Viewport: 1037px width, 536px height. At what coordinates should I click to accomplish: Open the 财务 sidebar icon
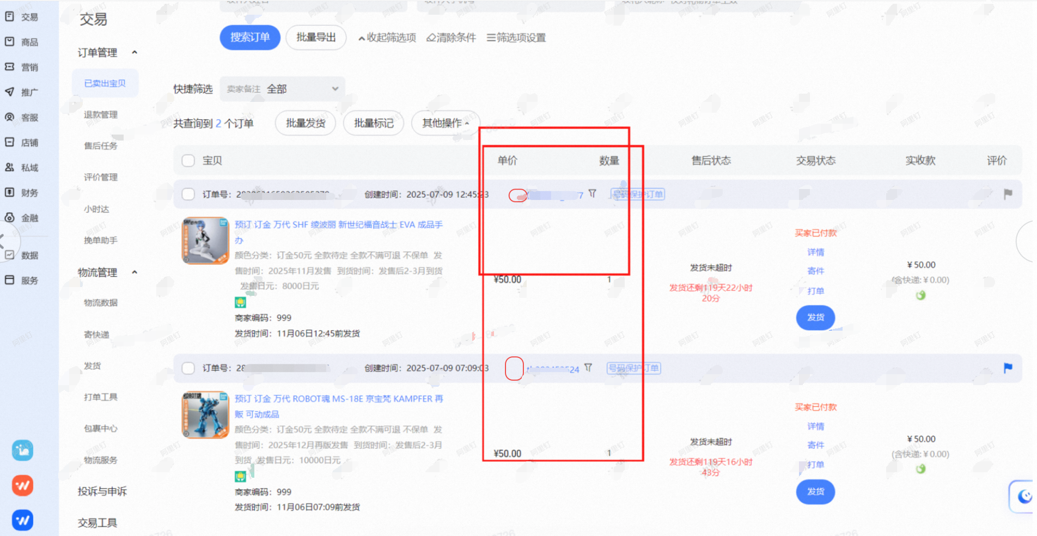(x=10, y=192)
